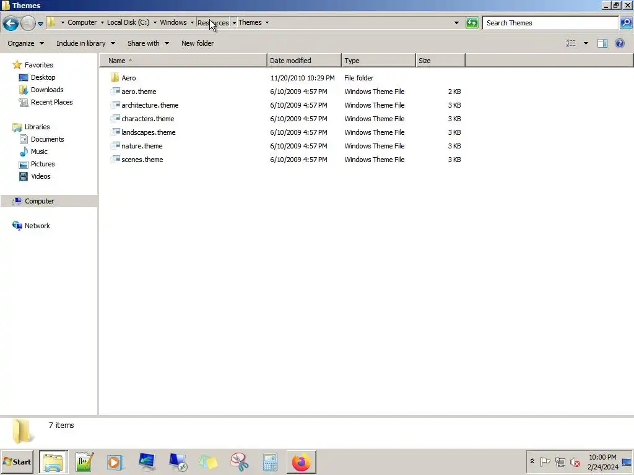
Task: Select Local Disk (C:) breadcrumb
Action: pyautogui.click(x=128, y=22)
